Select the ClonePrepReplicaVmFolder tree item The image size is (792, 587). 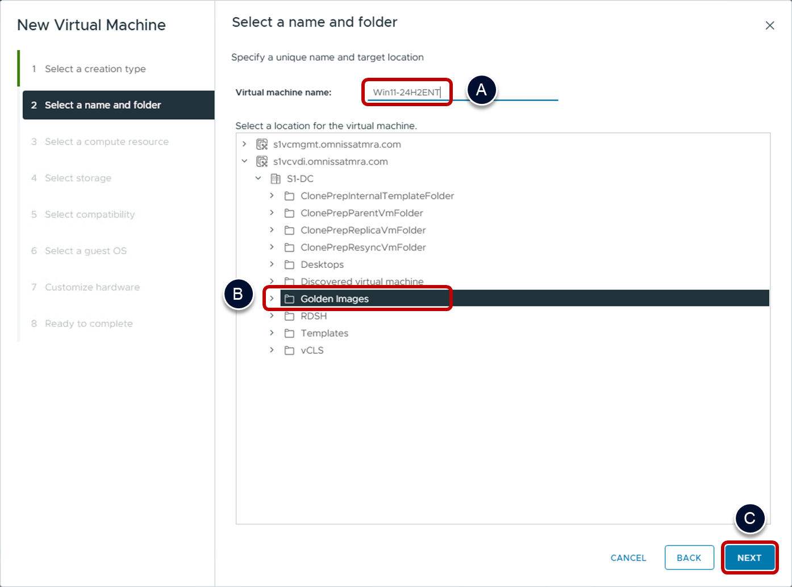pos(363,230)
